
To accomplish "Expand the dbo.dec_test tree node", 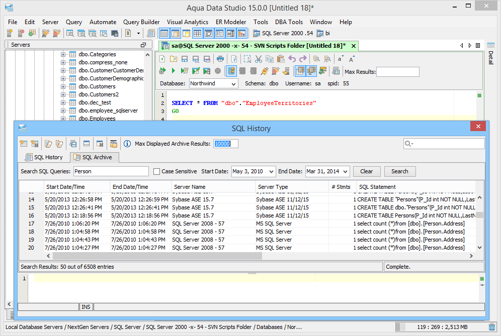I will click(63, 102).
